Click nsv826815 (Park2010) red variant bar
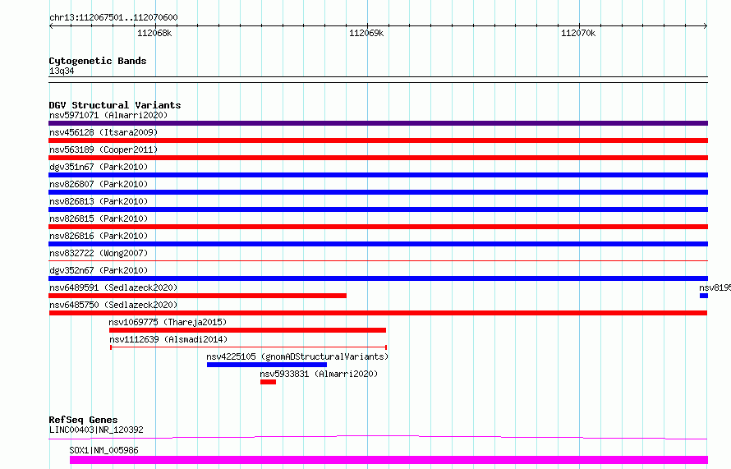Viewport: 731px width, 469px height. 378,227
